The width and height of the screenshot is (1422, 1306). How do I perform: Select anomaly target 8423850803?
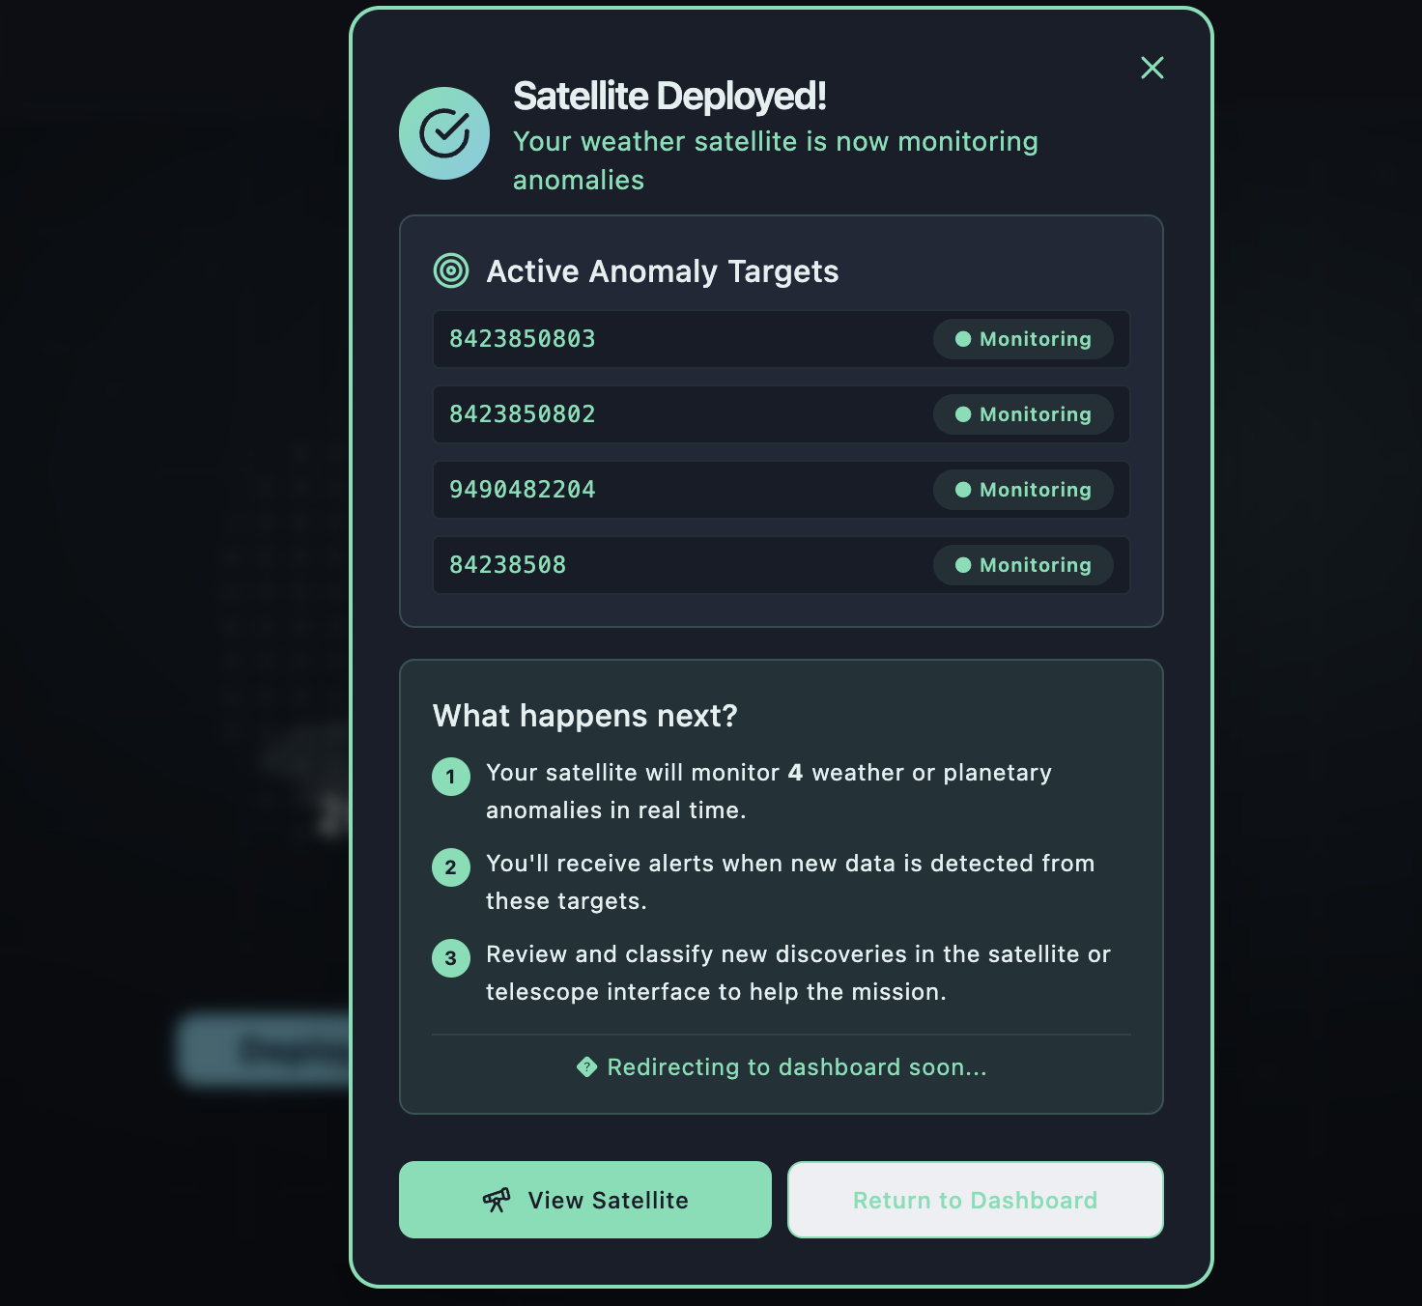[x=523, y=339]
